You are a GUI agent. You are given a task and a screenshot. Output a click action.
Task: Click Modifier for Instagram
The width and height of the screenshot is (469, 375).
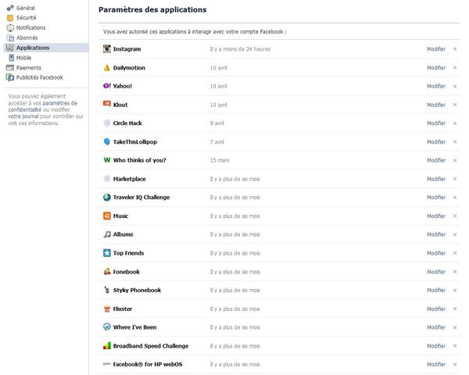pos(436,49)
